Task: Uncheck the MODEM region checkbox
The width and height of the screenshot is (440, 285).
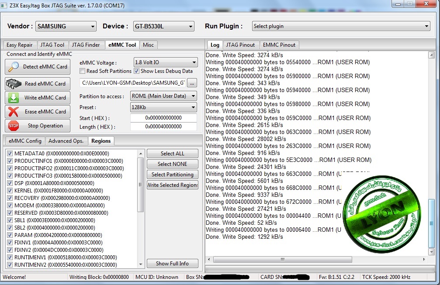Action: coord(10,206)
